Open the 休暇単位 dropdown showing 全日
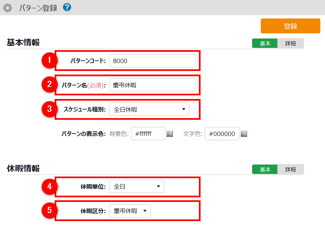 [136, 187]
